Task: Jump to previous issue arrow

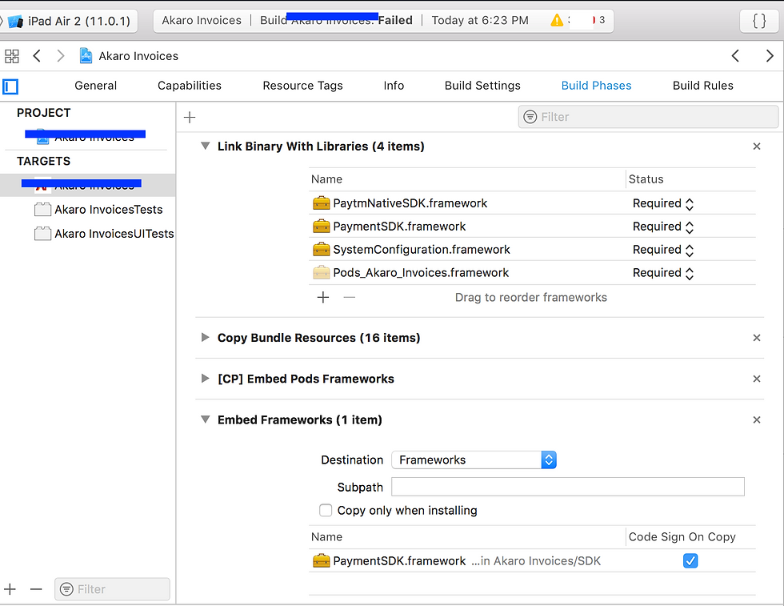Action: [735, 55]
